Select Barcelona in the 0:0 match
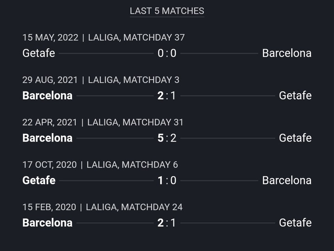Image resolution: width=334 pixels, height=251 pixels. tap(287, 53)
